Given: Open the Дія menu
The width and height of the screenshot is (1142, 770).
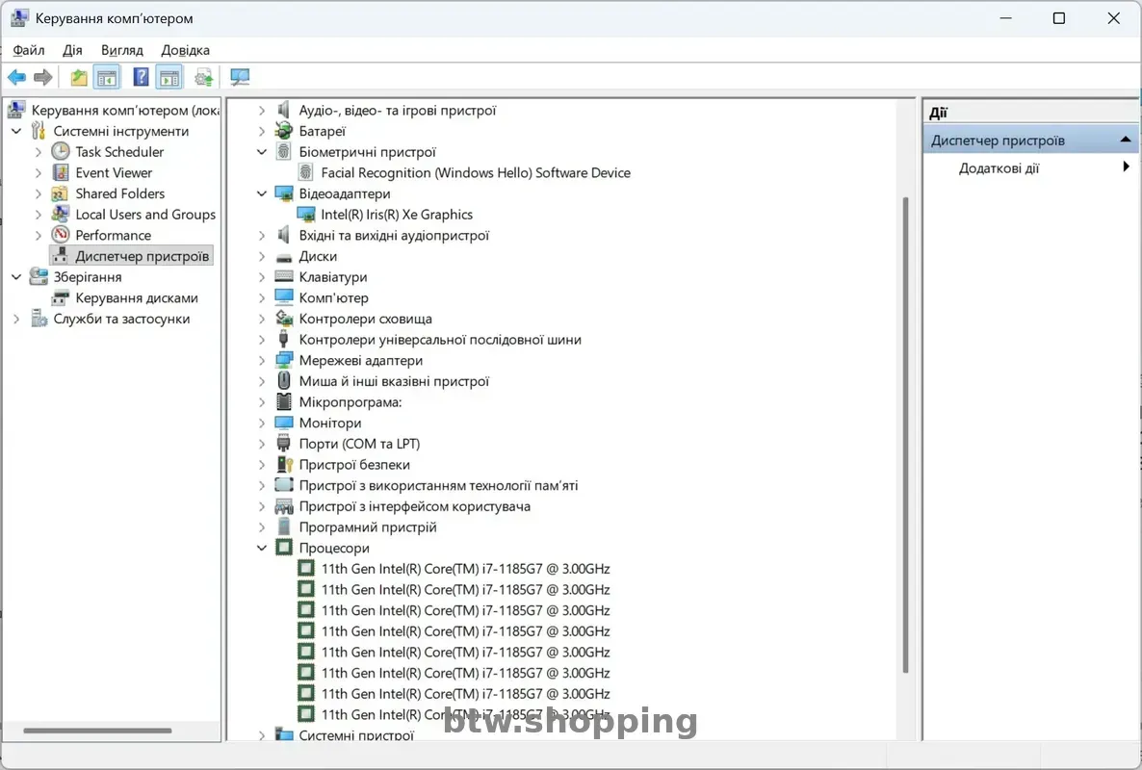Looking at the screenshot, I should coord(72,50).
